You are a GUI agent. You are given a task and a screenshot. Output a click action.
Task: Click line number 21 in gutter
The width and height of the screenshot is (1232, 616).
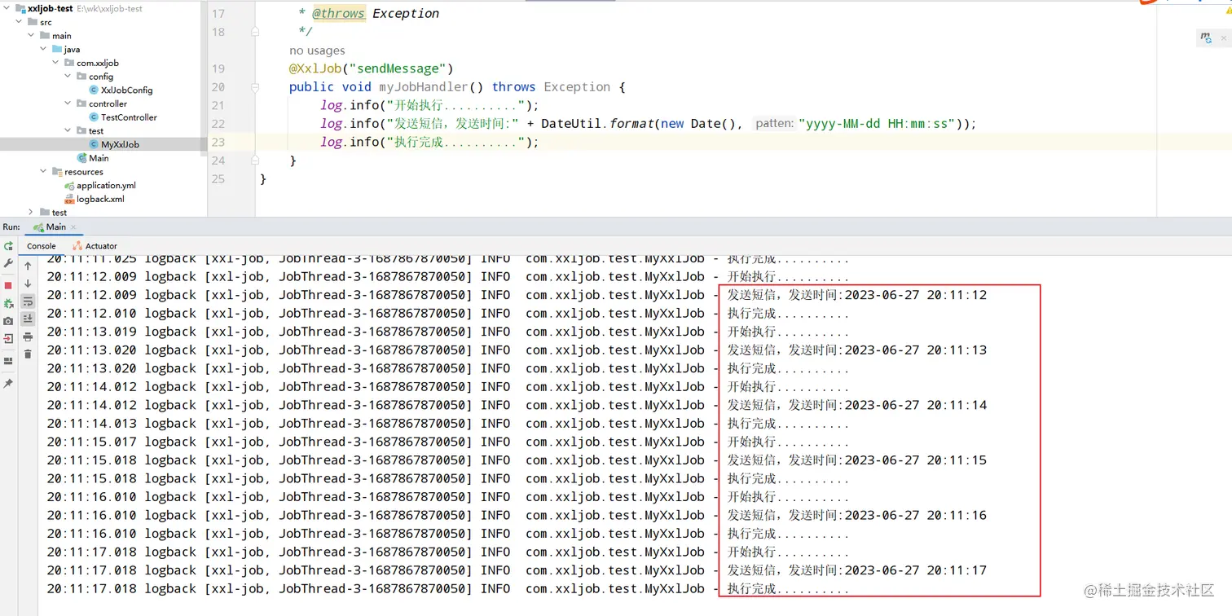point(218,105)
